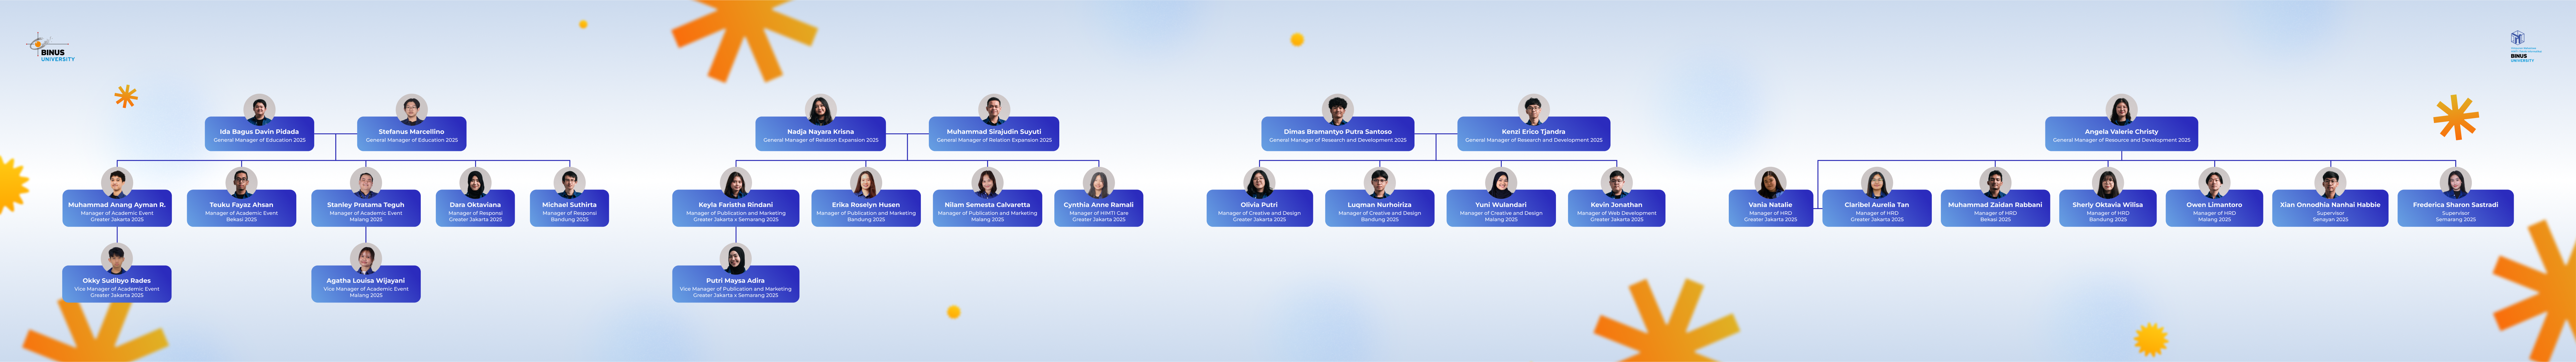Viewport: 2576px width, 362px height.
Task: Click Muhammad Zaidan Rabbani's portrait photo
Action: [1995, 182]
